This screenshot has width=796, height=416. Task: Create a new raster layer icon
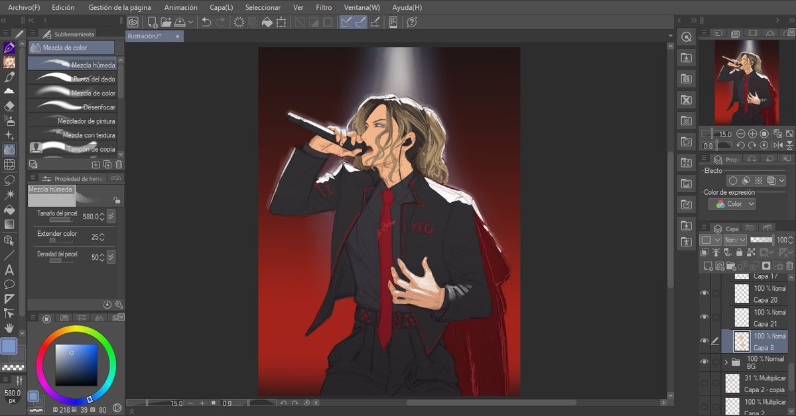point(707,266)
